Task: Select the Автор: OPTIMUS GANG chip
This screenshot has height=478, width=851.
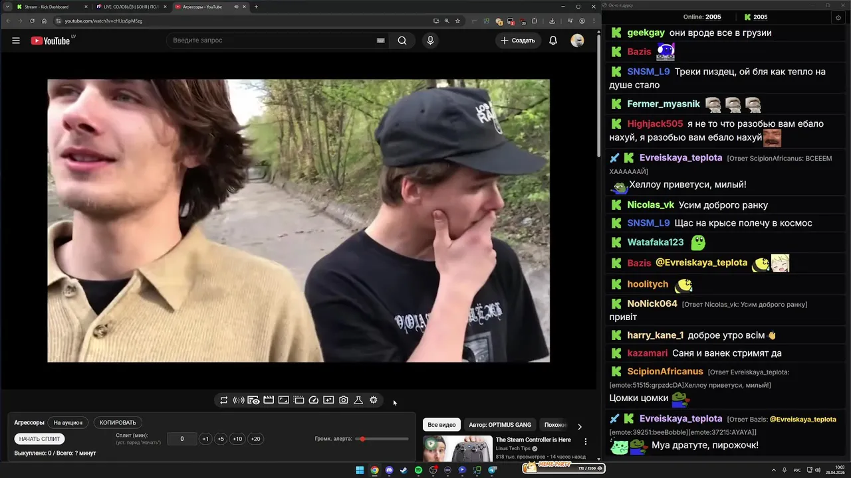Action: [500, 425]
